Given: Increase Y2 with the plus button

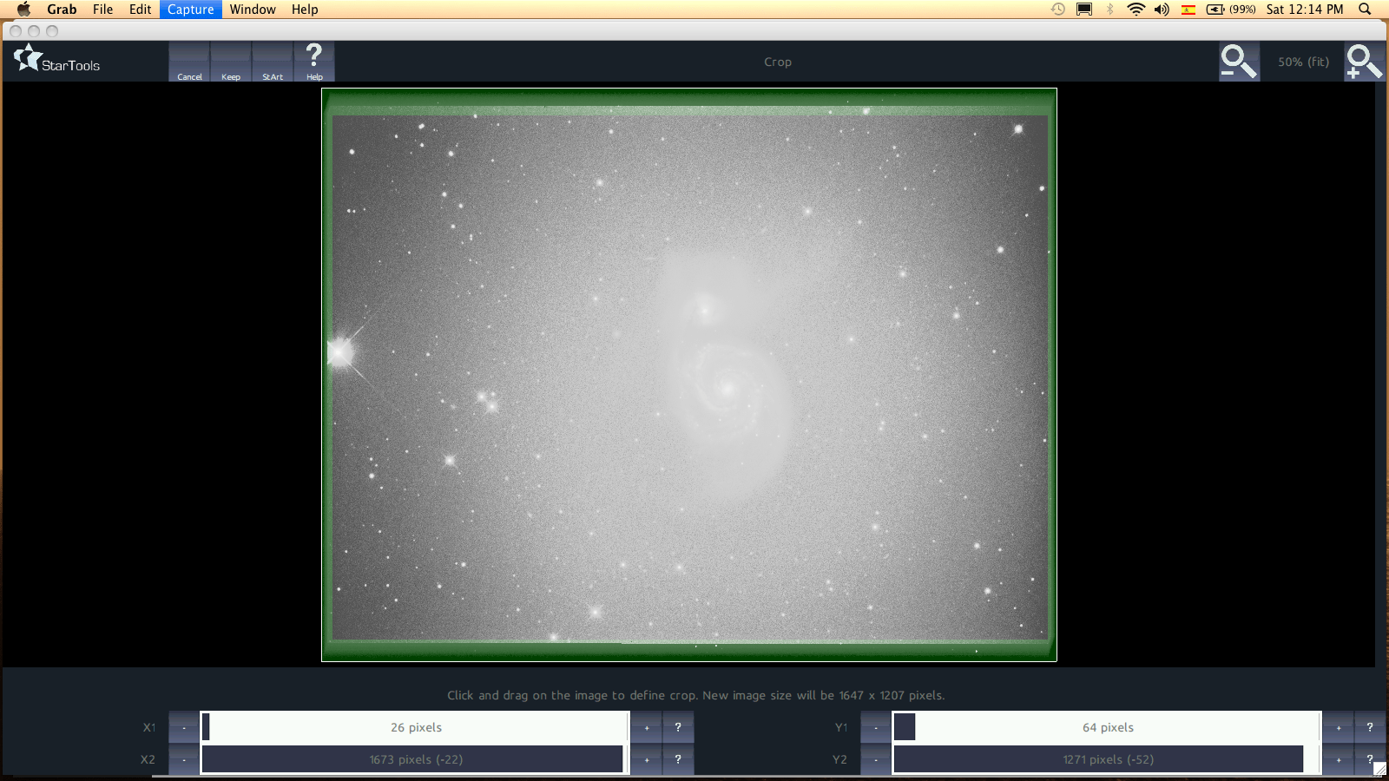Looking at the screenshot, I should [1339, 759].
